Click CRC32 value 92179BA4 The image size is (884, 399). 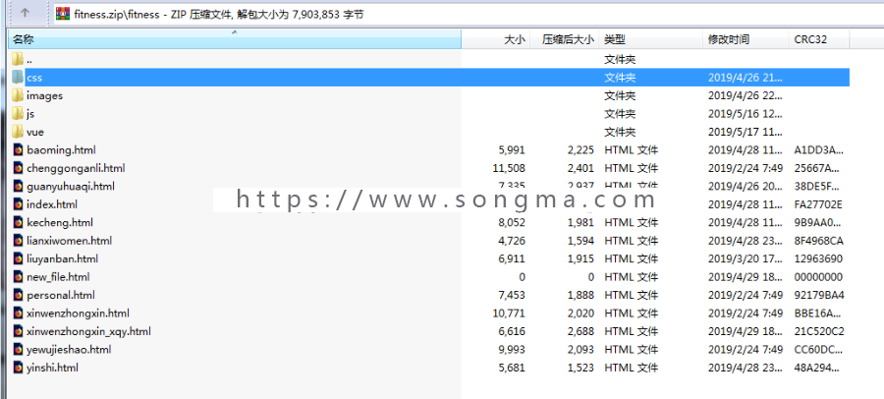point(819,295)
